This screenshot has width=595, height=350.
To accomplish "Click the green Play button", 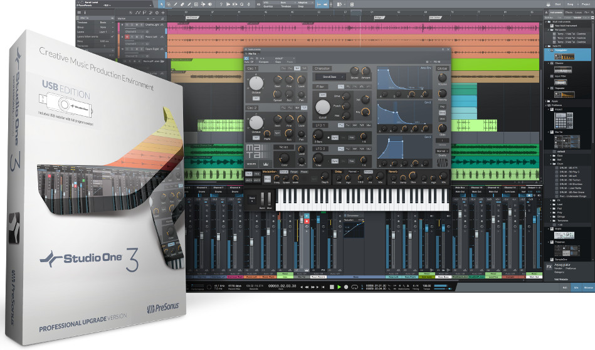I will pyautogui.click(x=339, y=287).
